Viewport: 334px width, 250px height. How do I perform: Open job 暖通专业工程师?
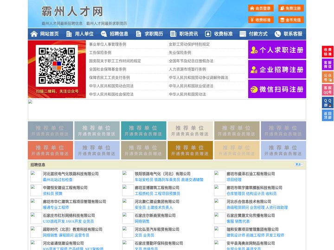point(56,207)
